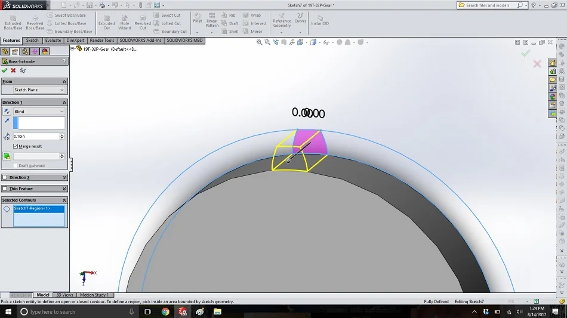This screenshot has width=567, height=318.
Task: Select Lofted Boss/Base
Action: 66,23
